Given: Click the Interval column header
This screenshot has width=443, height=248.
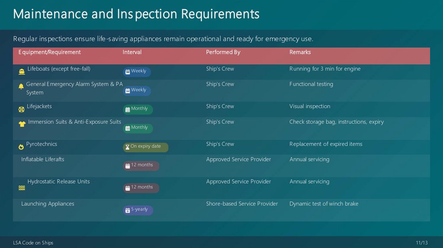Looking at the screenshot, I should pos(132,52).
